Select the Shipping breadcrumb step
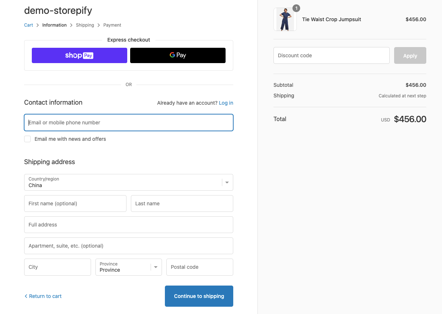The image size is (442, 314). (x=85, y=25)
